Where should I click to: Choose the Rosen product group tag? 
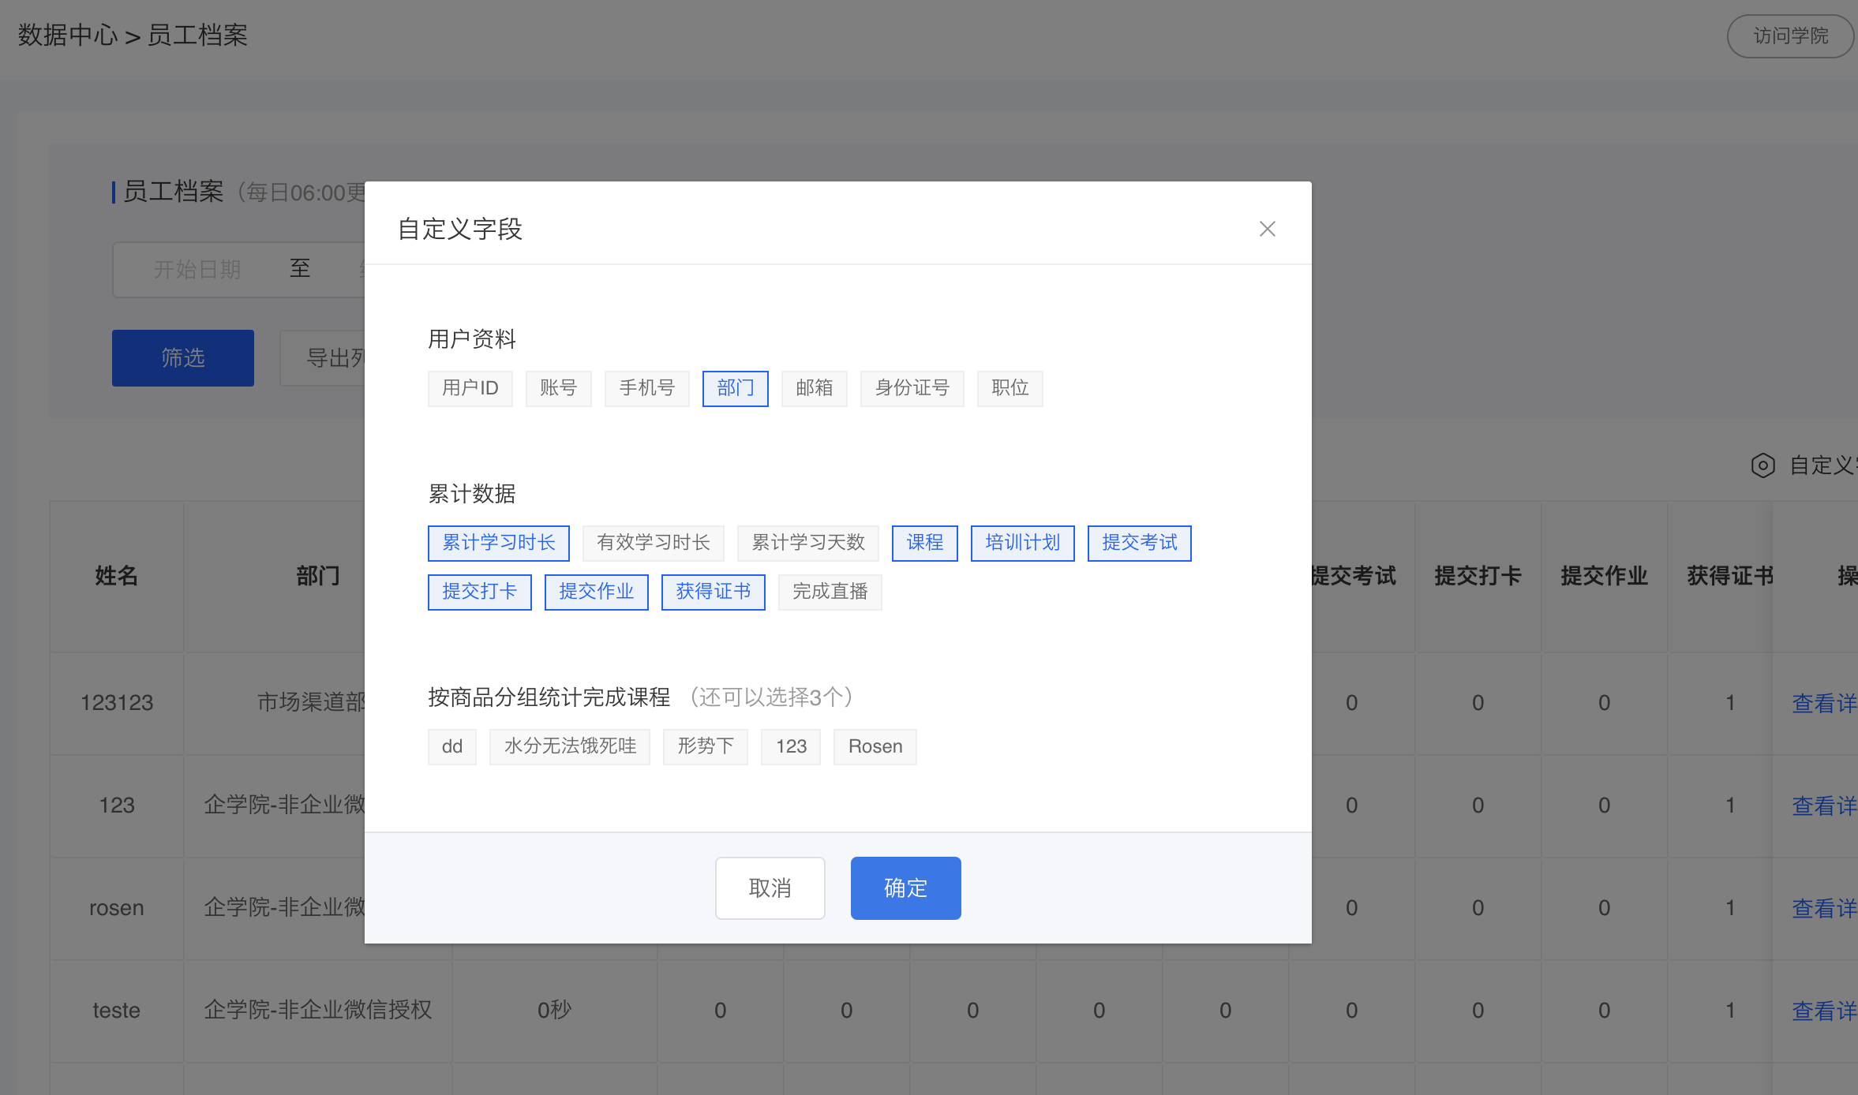[x=875, y=746]
